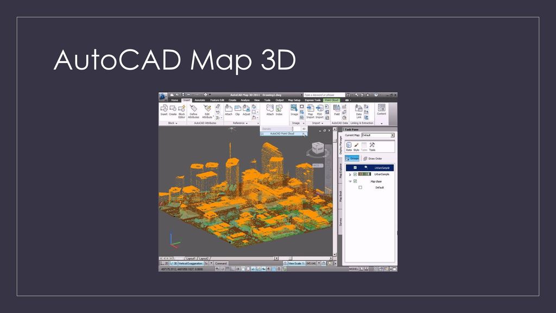Viewport: 556px width, 313px height.
Task: Click the Help question mark icon
Action: pyautogui.click(x=376, y=95)
